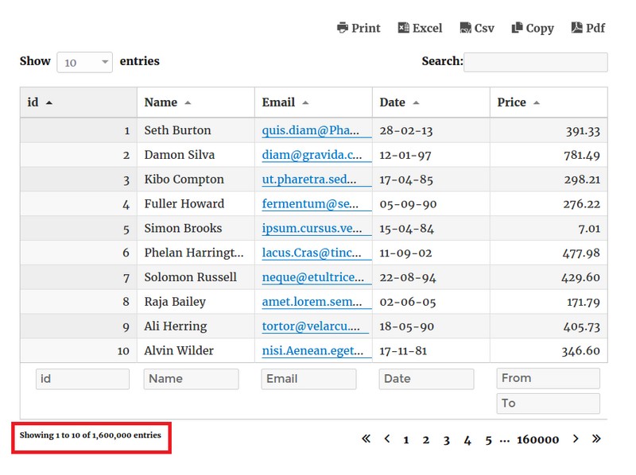Focus the Price From filter field
The image size is (636, 475).
548,378
